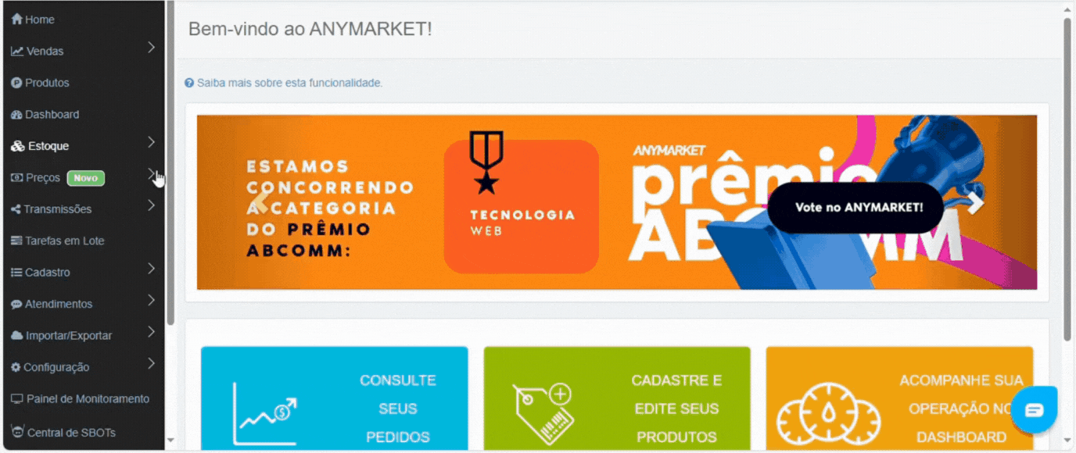
Task: Click the Vote no ANYMARKET! button
Action: [x=856, y=208]
